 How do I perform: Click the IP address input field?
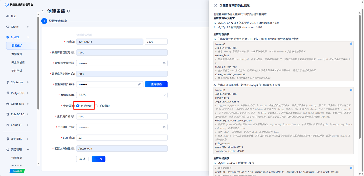tap(110, 42)
